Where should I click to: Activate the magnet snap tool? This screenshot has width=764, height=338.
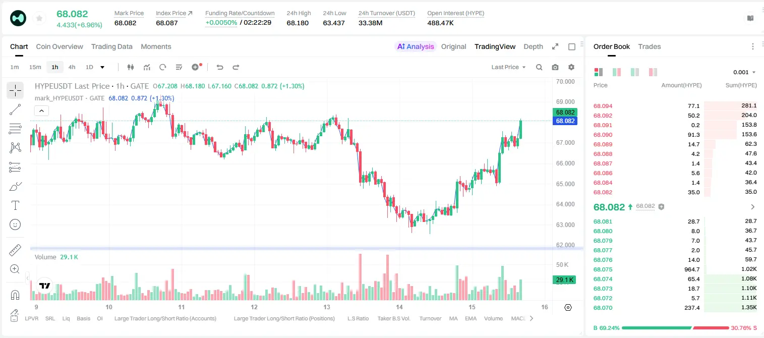[15, 295]
